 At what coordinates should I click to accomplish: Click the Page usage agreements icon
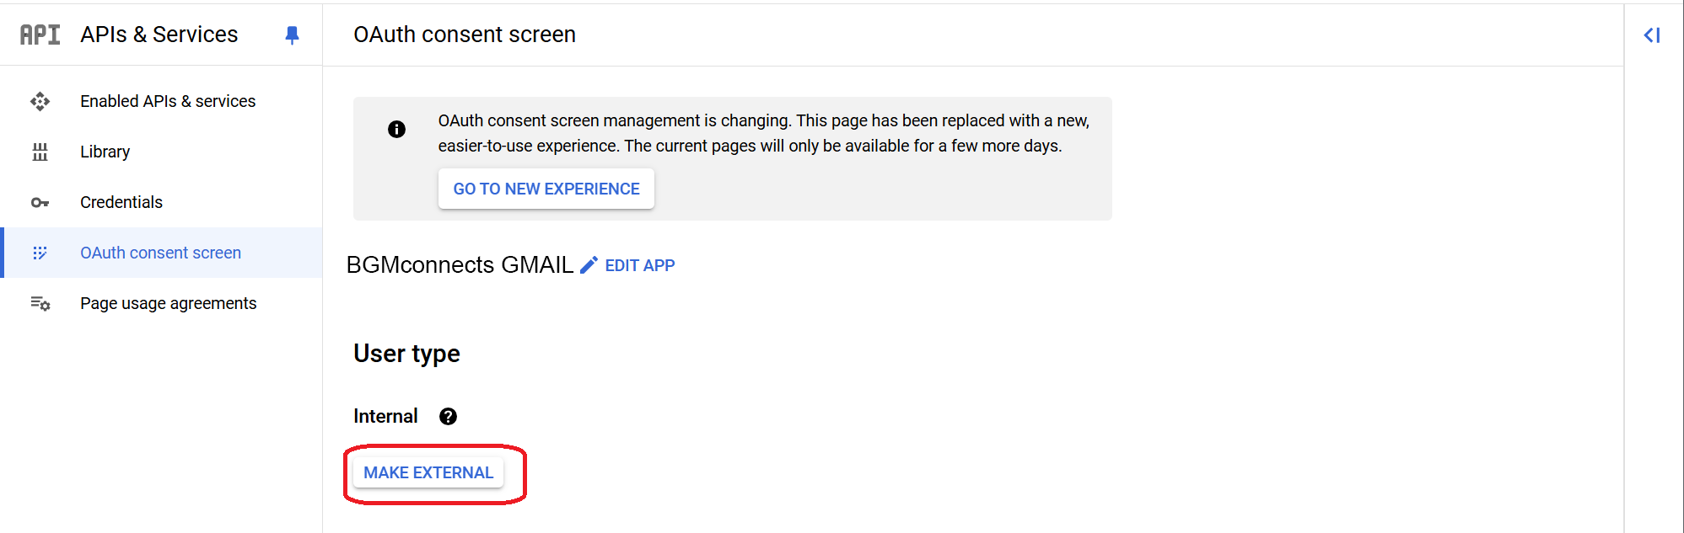pos(40,304)
